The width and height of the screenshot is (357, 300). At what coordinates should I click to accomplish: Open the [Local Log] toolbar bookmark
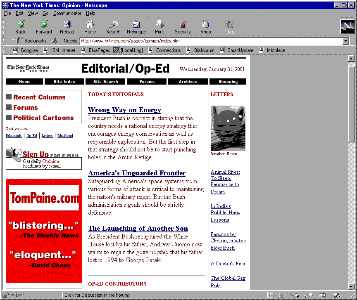click(x=128, y=50)
